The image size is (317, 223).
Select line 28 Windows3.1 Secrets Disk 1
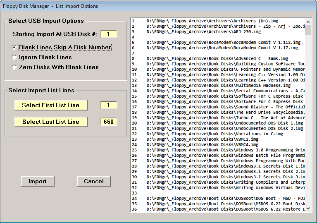(x=218, y=166)
